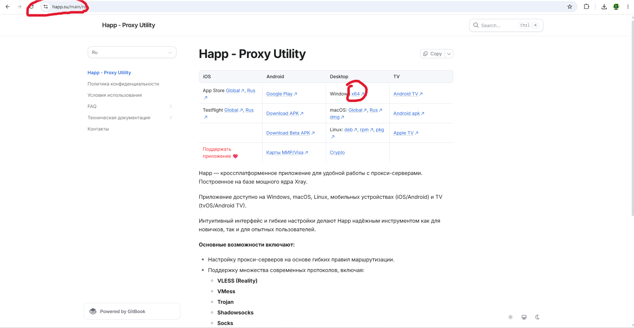Open browser downloads icon
The image size is (634, 328).
tap(604, 7)
